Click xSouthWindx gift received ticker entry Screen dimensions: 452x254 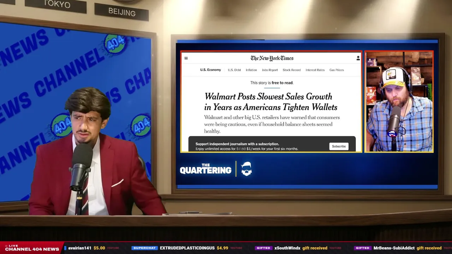(x=301, y=248)
